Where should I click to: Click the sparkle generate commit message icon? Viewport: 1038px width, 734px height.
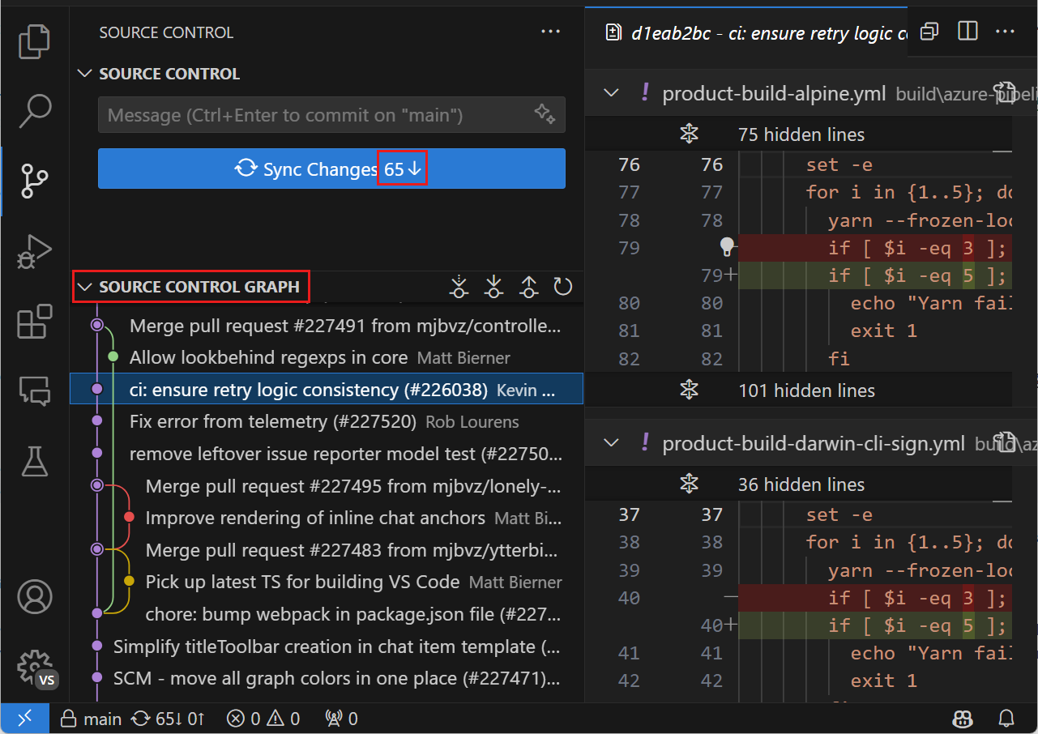pos(545,114)
